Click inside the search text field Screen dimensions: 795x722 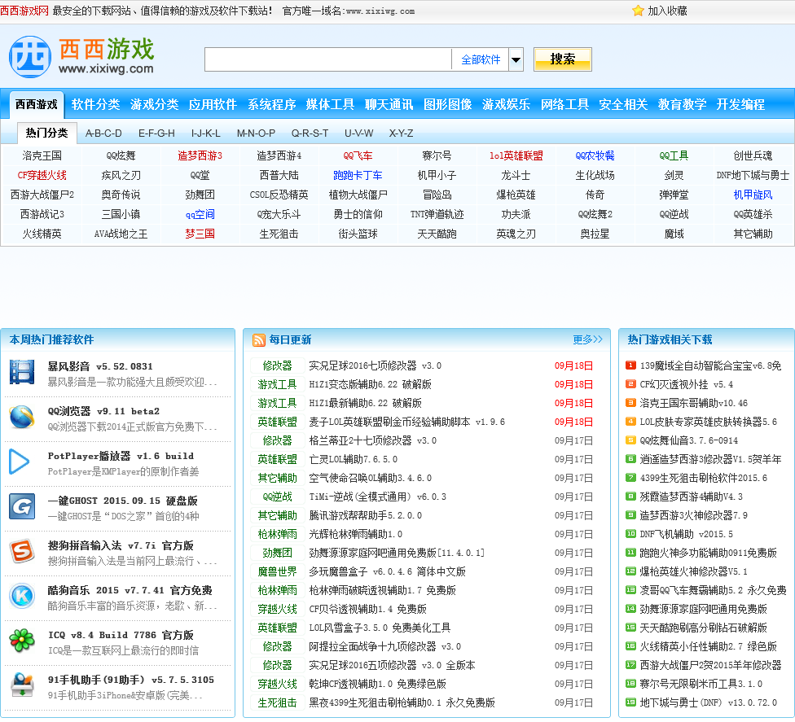tap(327, 59)
